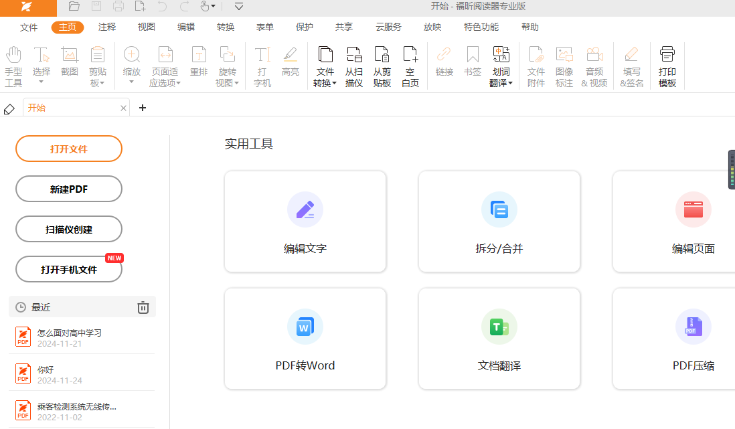The height and width of the screenshot is (429, 735).
Task: Click the Redo arrow in title bar
Action: 185,6
